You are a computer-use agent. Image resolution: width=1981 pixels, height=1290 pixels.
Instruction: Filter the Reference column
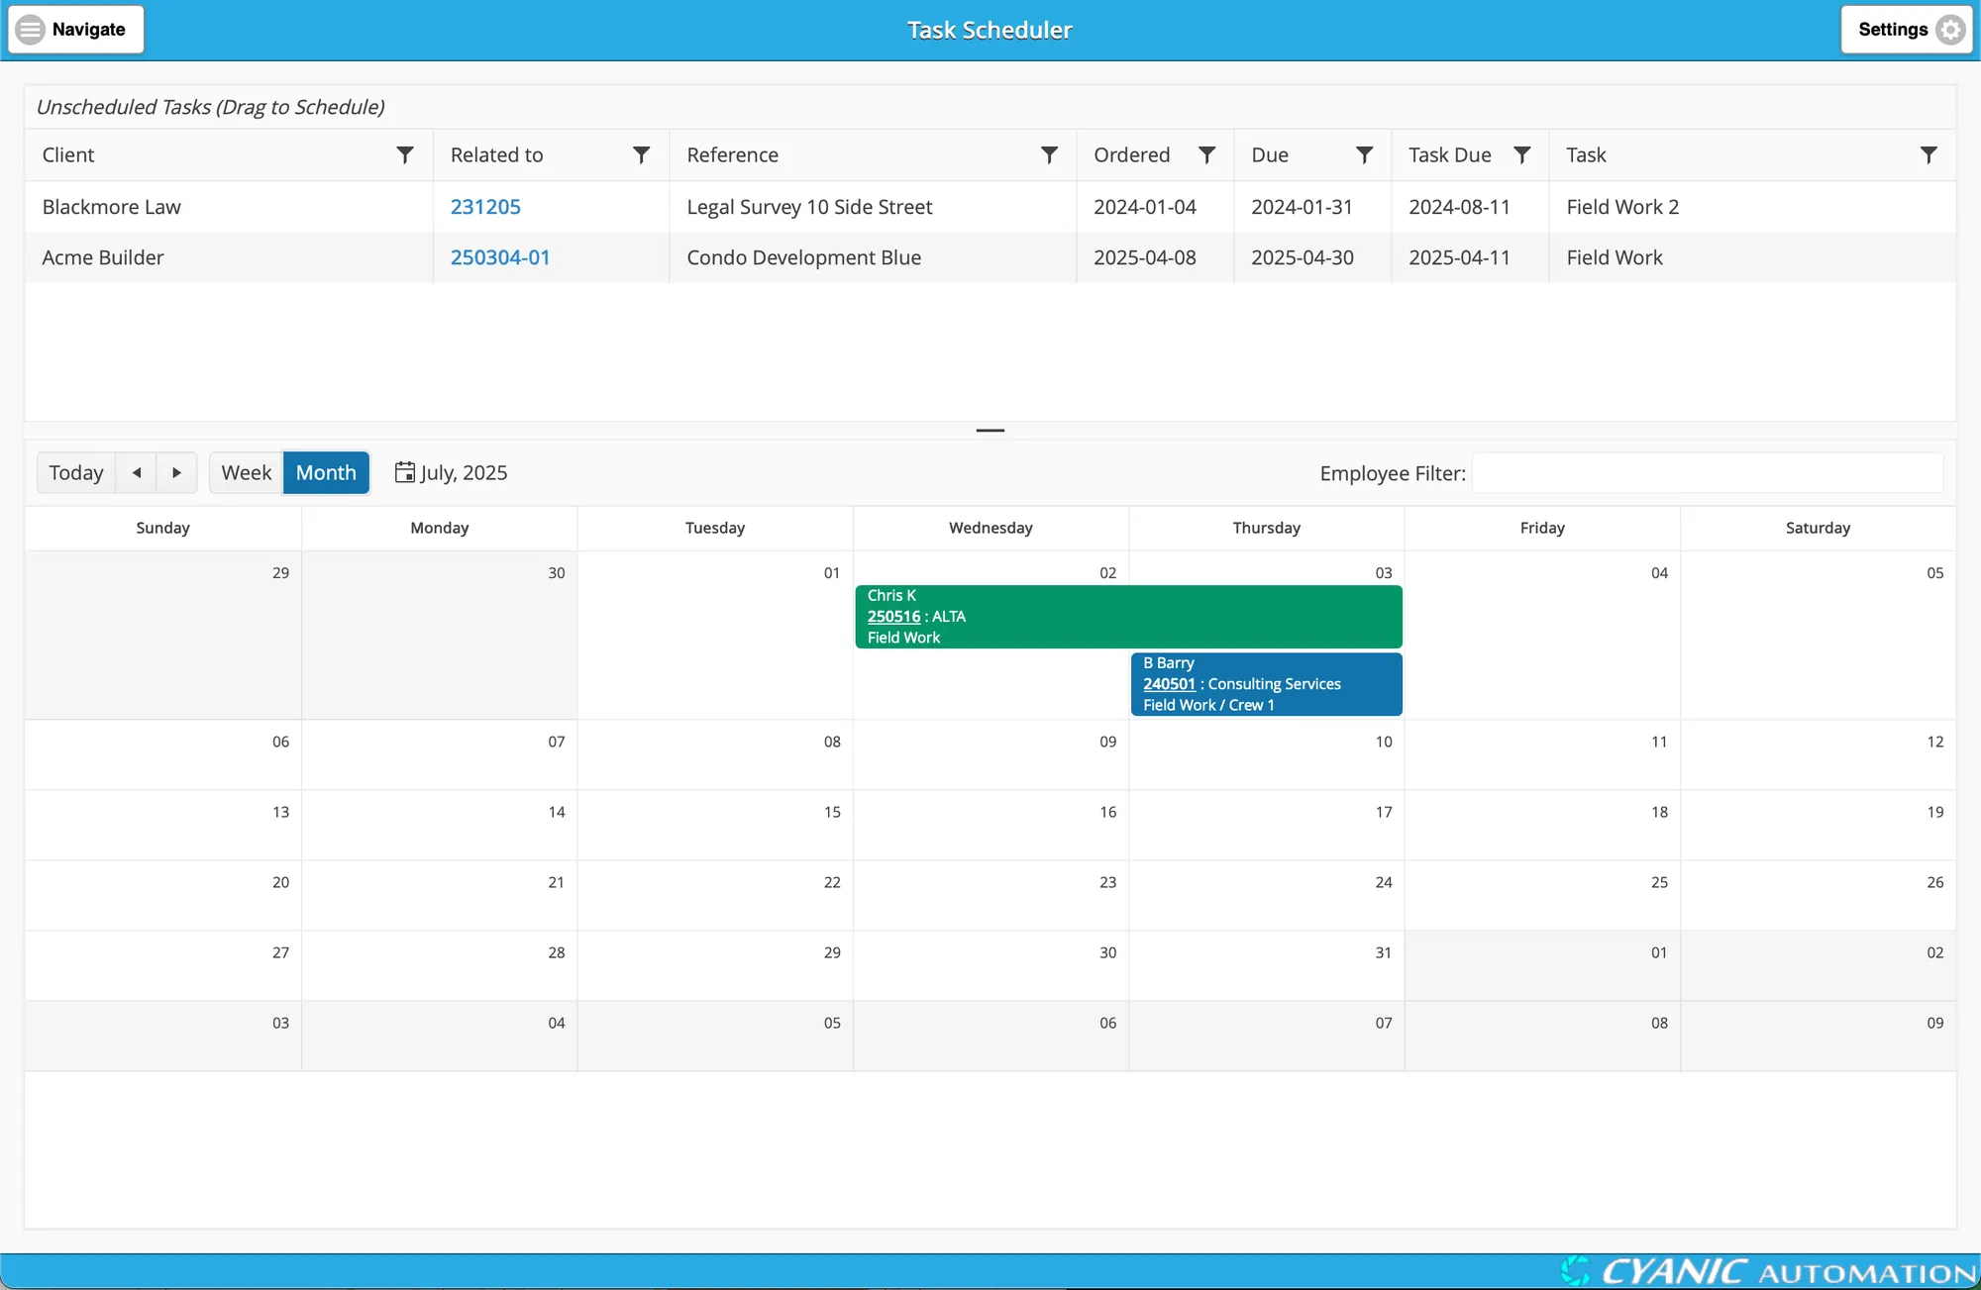(1049, 154)
